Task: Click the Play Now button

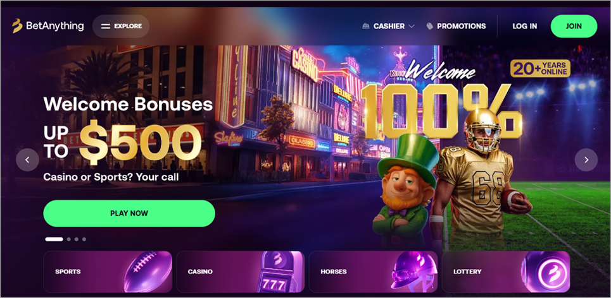Action: [x=129, y=213]
